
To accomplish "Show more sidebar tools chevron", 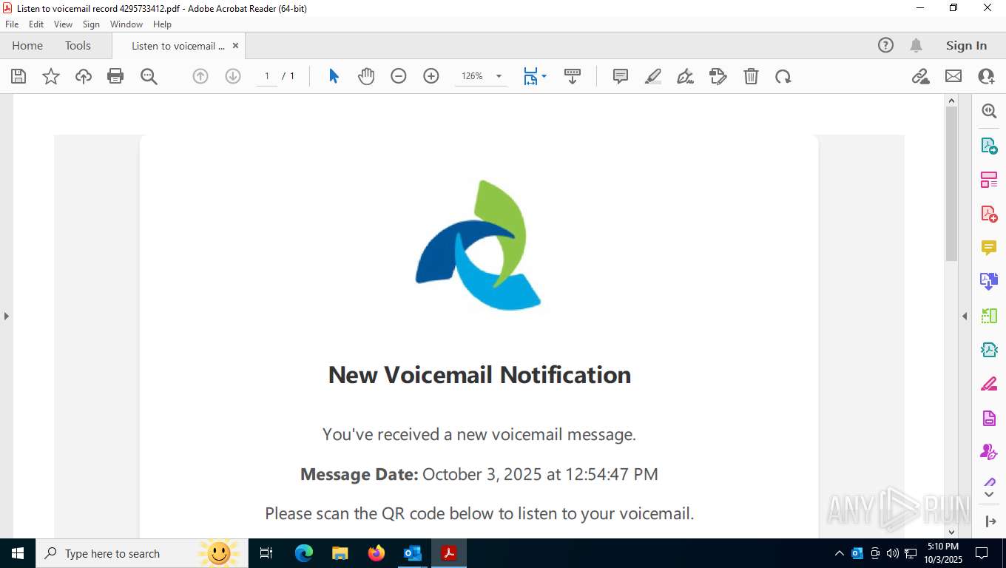I will pos(990,495).
